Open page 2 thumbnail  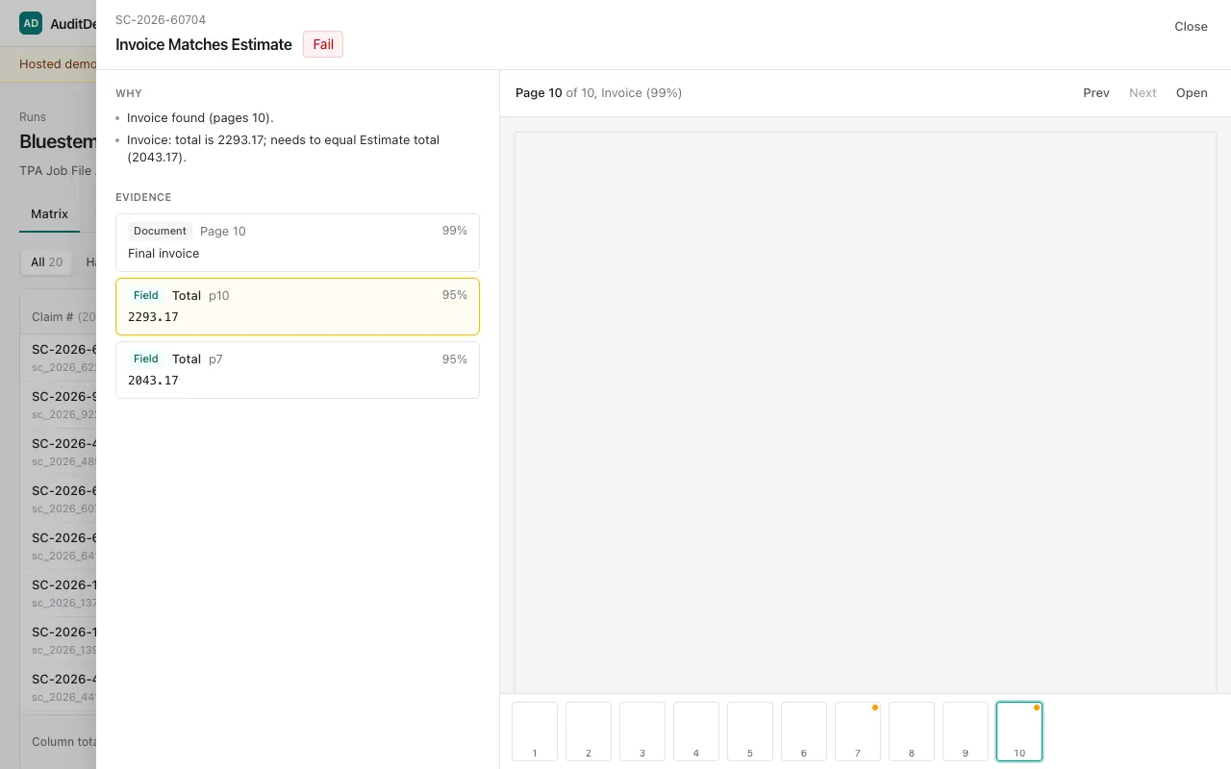589,732
